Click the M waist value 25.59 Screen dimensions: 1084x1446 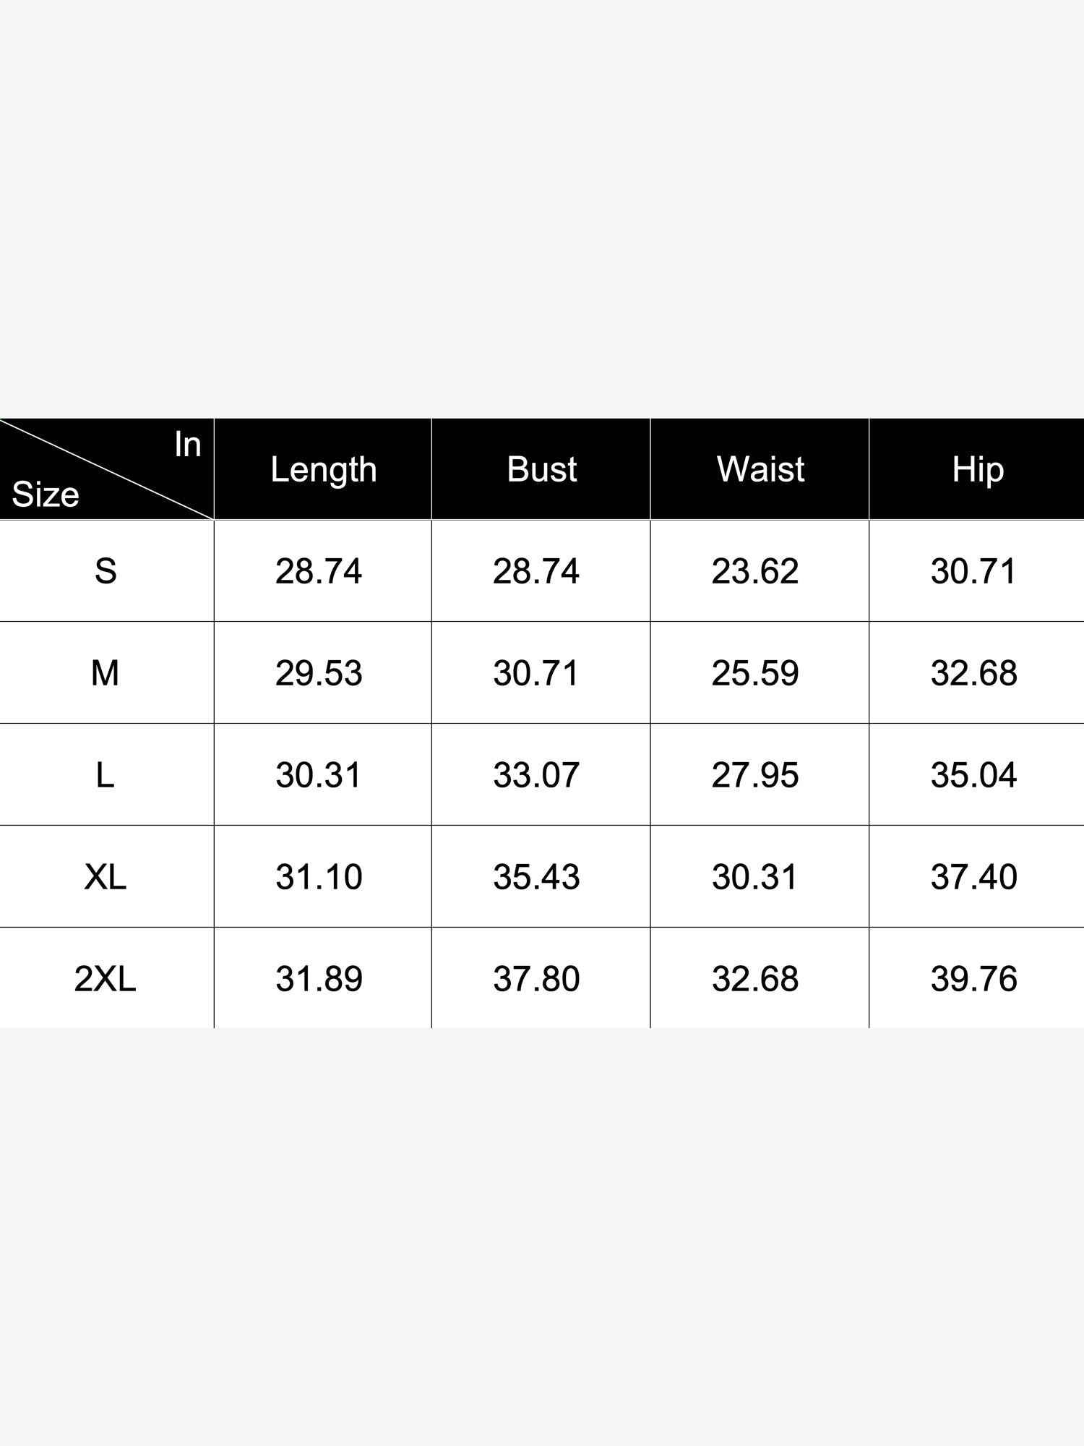[x=755, y=673]
